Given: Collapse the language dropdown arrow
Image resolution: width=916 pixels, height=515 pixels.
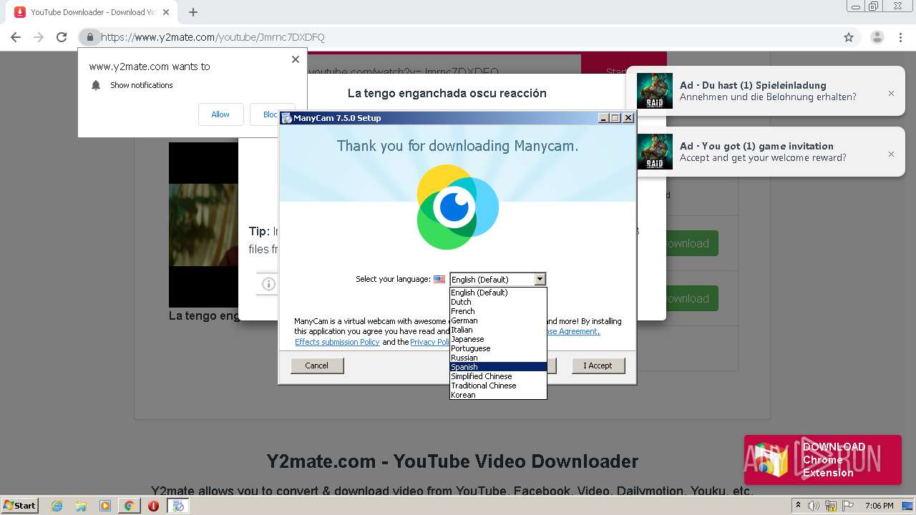Looking at the screenshot, I should [540, 279].
